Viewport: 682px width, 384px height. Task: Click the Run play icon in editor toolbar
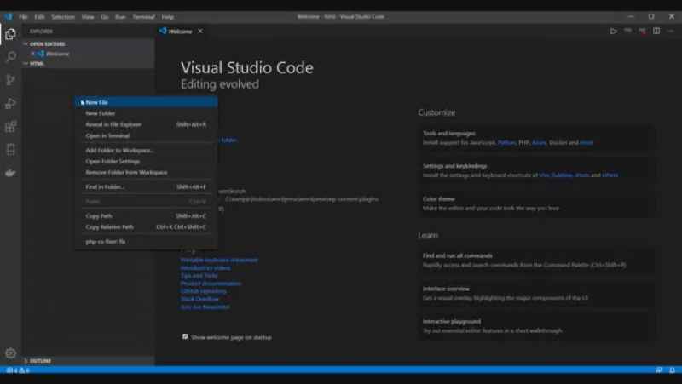pyautogui.click(x=613, y=31)
